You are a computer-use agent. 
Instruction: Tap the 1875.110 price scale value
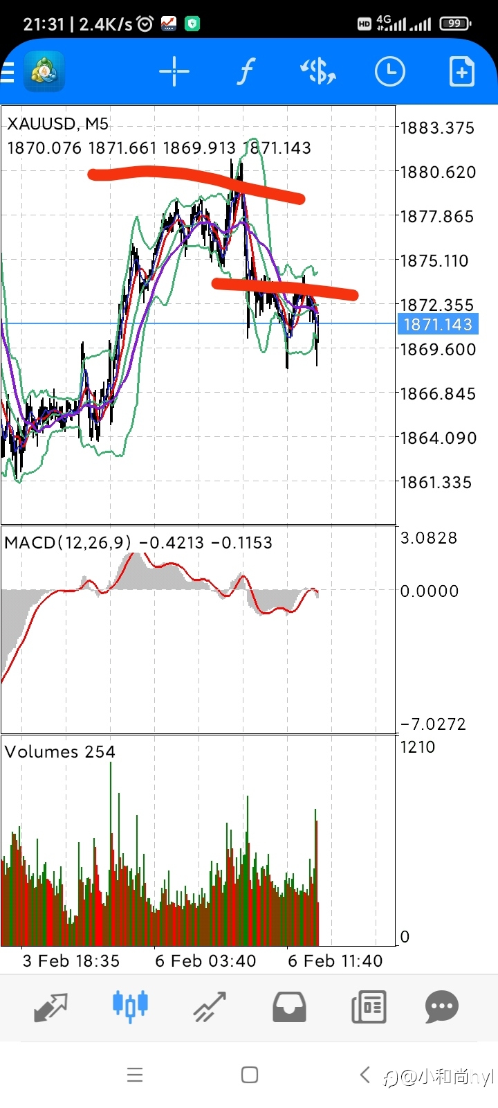click(435, 261)
